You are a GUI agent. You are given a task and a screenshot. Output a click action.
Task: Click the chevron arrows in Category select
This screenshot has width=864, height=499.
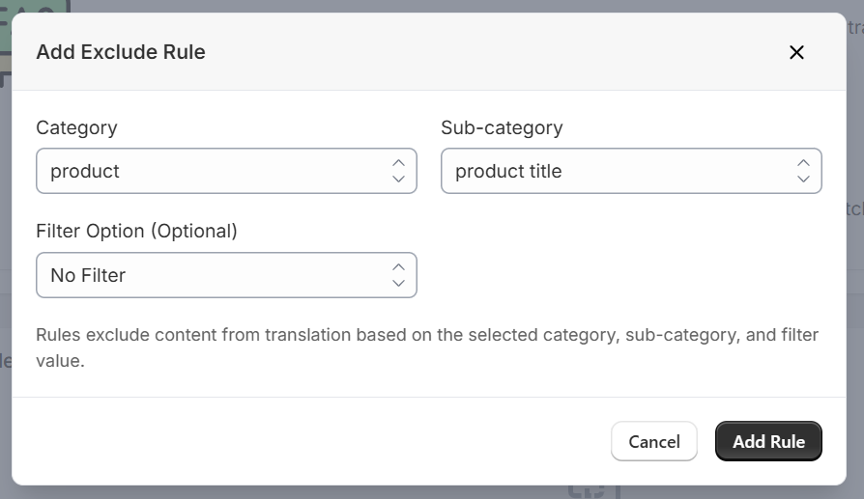click(398, 171)
